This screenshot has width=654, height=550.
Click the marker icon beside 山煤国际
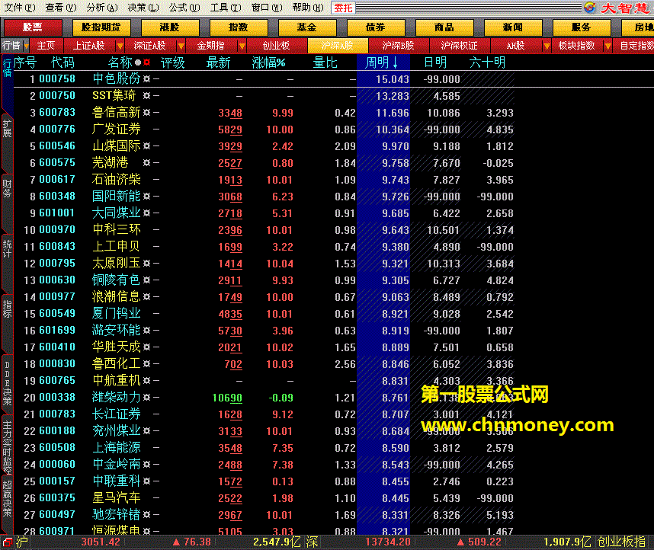(x=146, y=146)
